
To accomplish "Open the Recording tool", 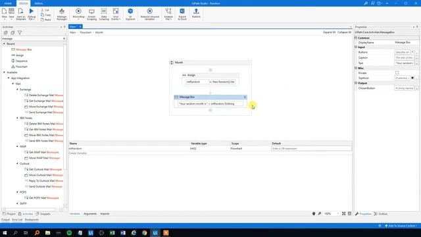I will click(x=78, y=13).
